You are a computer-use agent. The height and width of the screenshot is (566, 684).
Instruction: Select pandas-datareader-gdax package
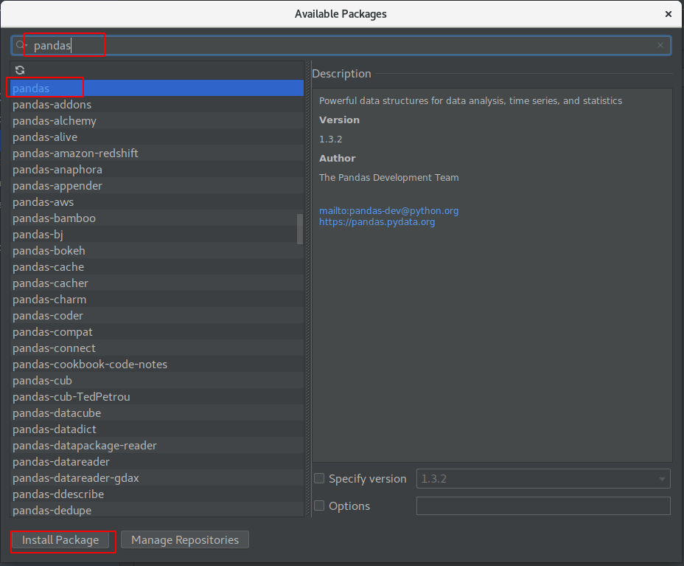point(157,477)
